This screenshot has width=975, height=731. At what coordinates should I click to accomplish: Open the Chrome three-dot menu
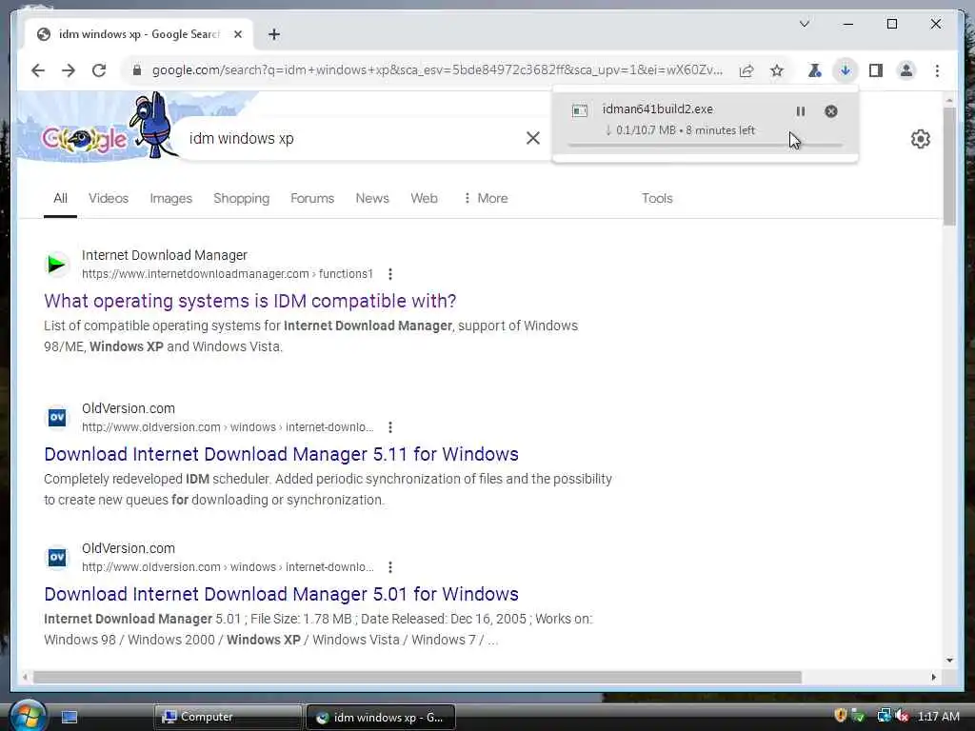[x=937, y=70]
